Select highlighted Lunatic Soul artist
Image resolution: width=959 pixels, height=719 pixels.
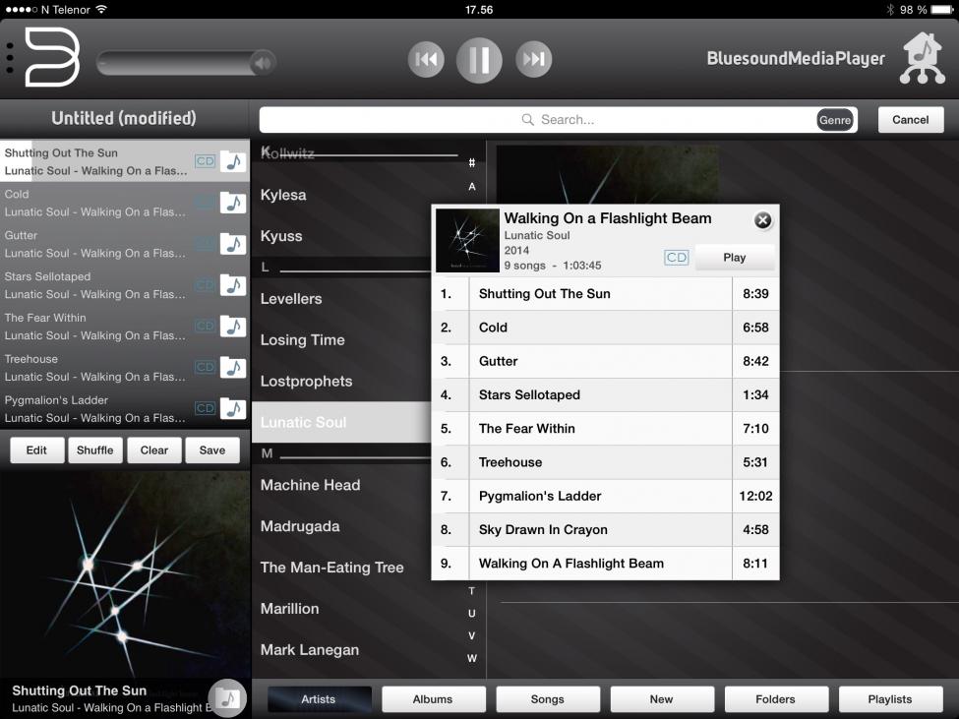pyautogui.click(x=341, y=423)
